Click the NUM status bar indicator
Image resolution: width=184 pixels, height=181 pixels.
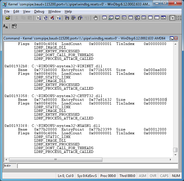pos(176,176)
